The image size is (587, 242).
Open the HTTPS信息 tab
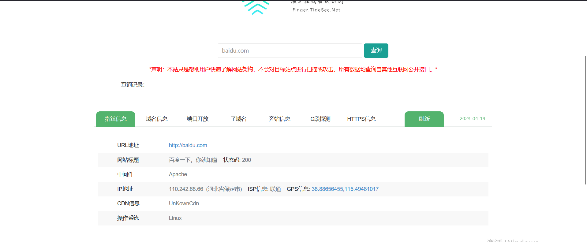[x=361, y=119]
